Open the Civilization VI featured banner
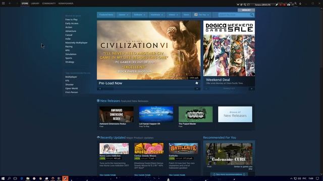The image size is (323, 181). [x=148, y=50]
